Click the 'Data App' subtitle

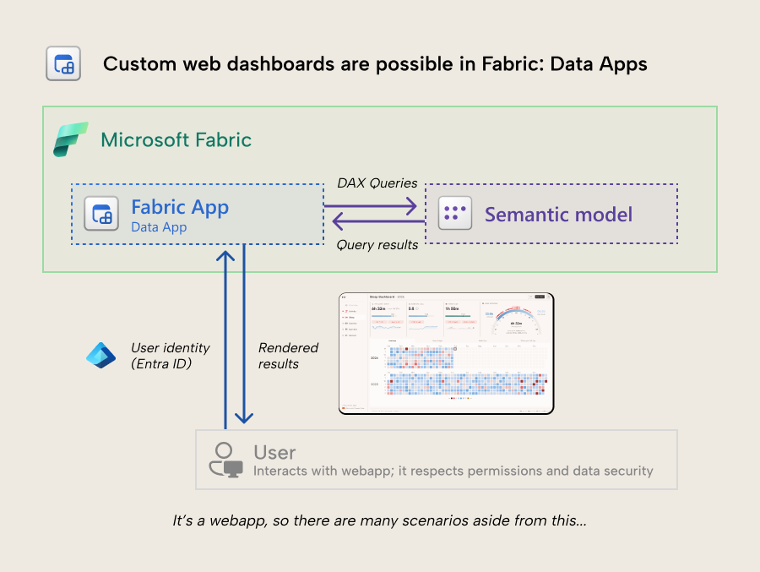pyautogui.click(x=159, y=227)
